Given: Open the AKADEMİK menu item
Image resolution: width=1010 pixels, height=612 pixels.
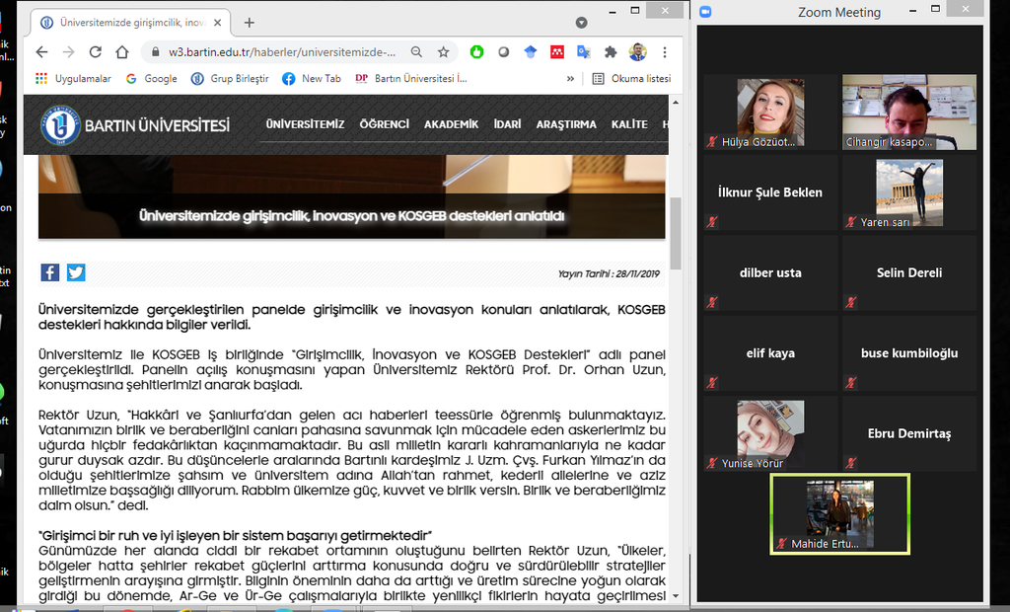Looking at the screenshot, I should [x=451, y=125].
